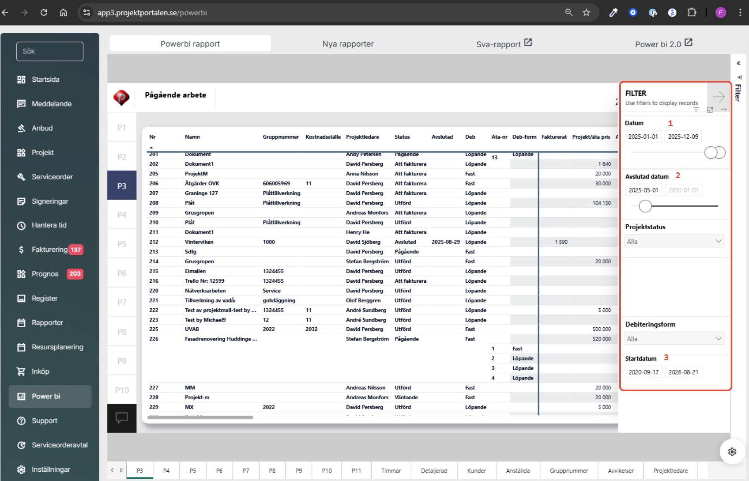This screenshot has height=481, width=749.
Task: Select the P3 page navigator button
Action: point(122,186)
